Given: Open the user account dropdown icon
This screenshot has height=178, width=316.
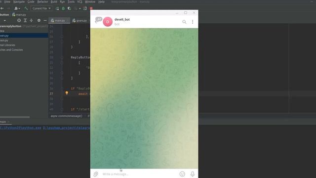Looking at the screenshot, I should point(17,8).
